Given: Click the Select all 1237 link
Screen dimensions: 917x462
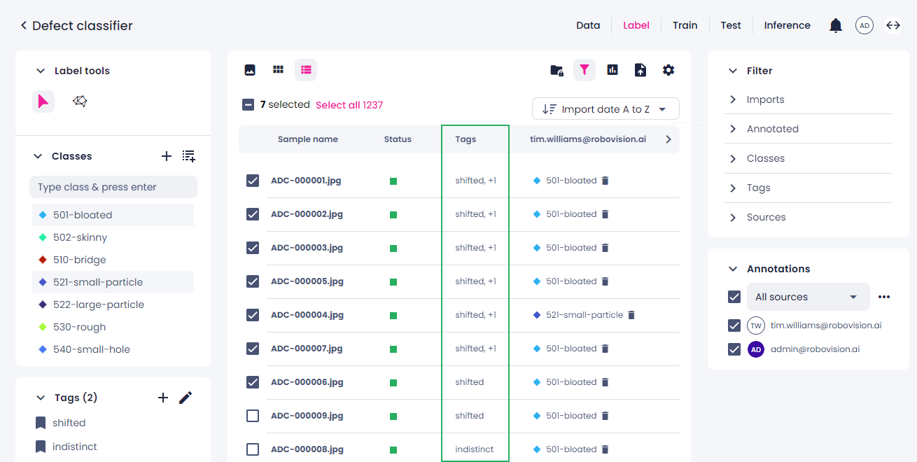Looking at the screenshot, I should [349, 105].
